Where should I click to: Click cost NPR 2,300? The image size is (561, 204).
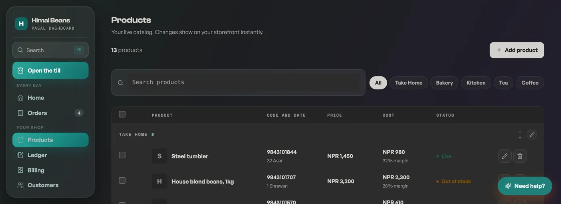[x=396, y=177]
